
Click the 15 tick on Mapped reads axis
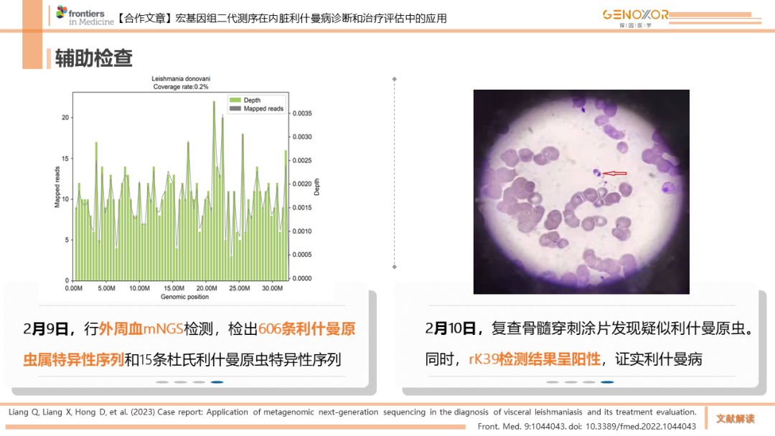(65, 158)
